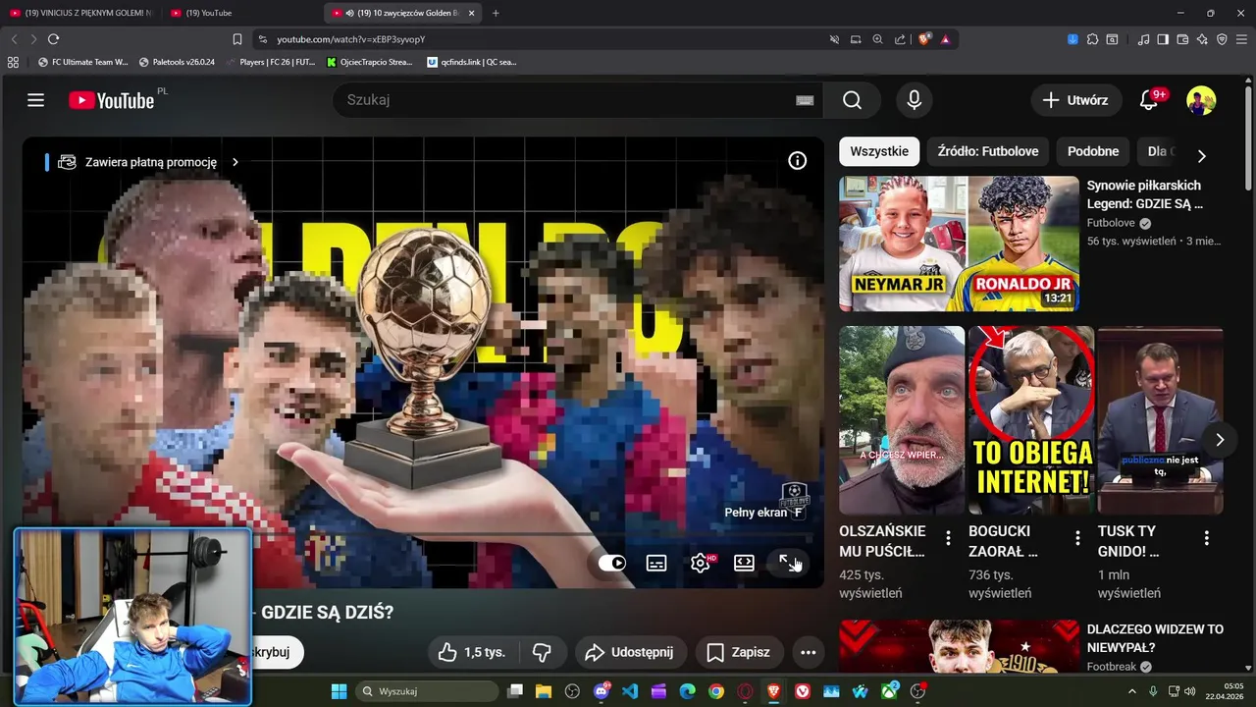
Task: Open the OLSZAŃSKIE MU PUŚCIŁ short
Action: pos(901,420)
